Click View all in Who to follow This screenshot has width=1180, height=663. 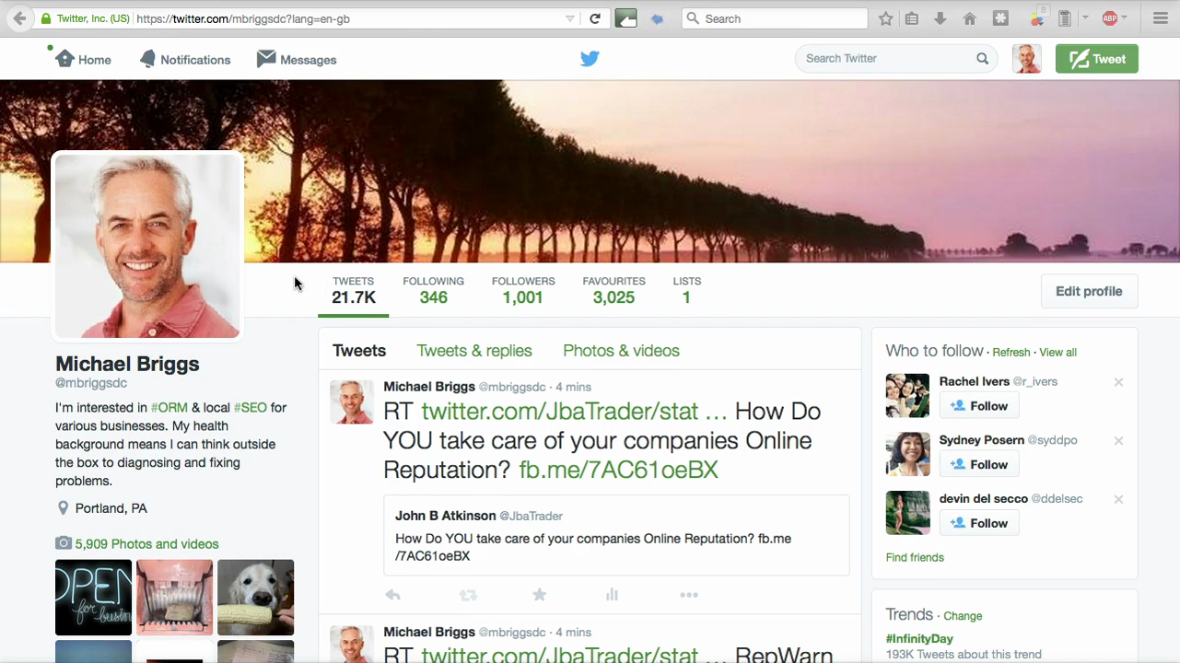(1057, 353)
